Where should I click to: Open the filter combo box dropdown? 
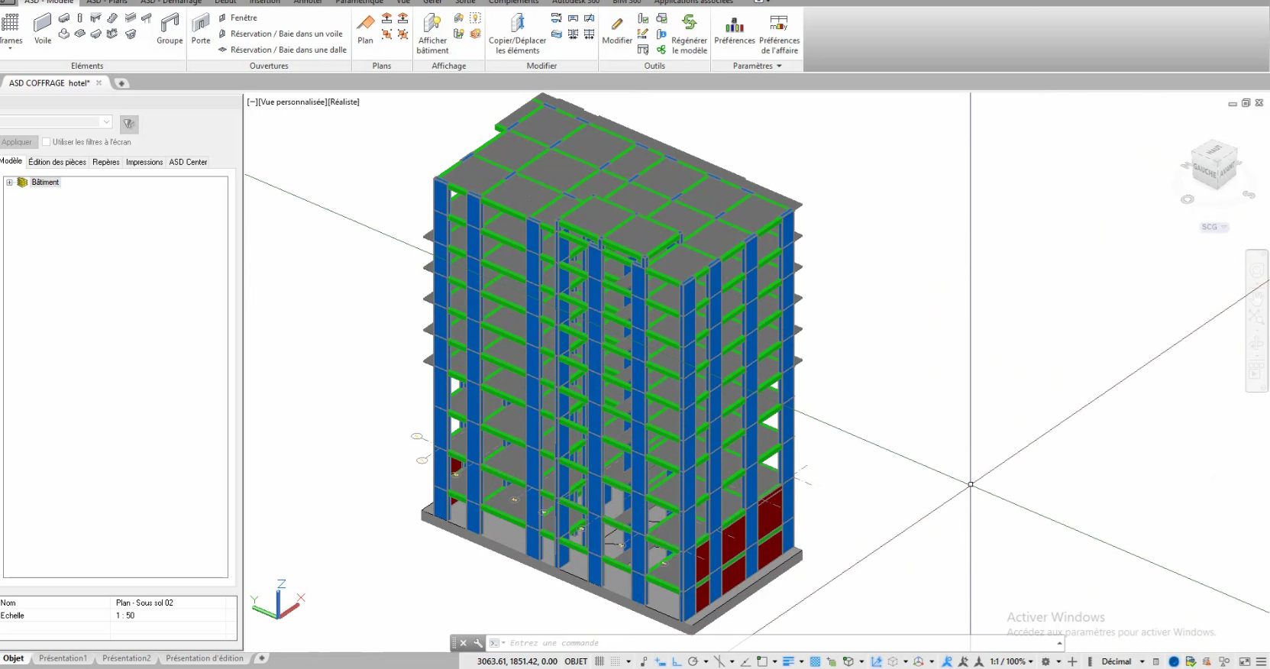pos(106,122)
